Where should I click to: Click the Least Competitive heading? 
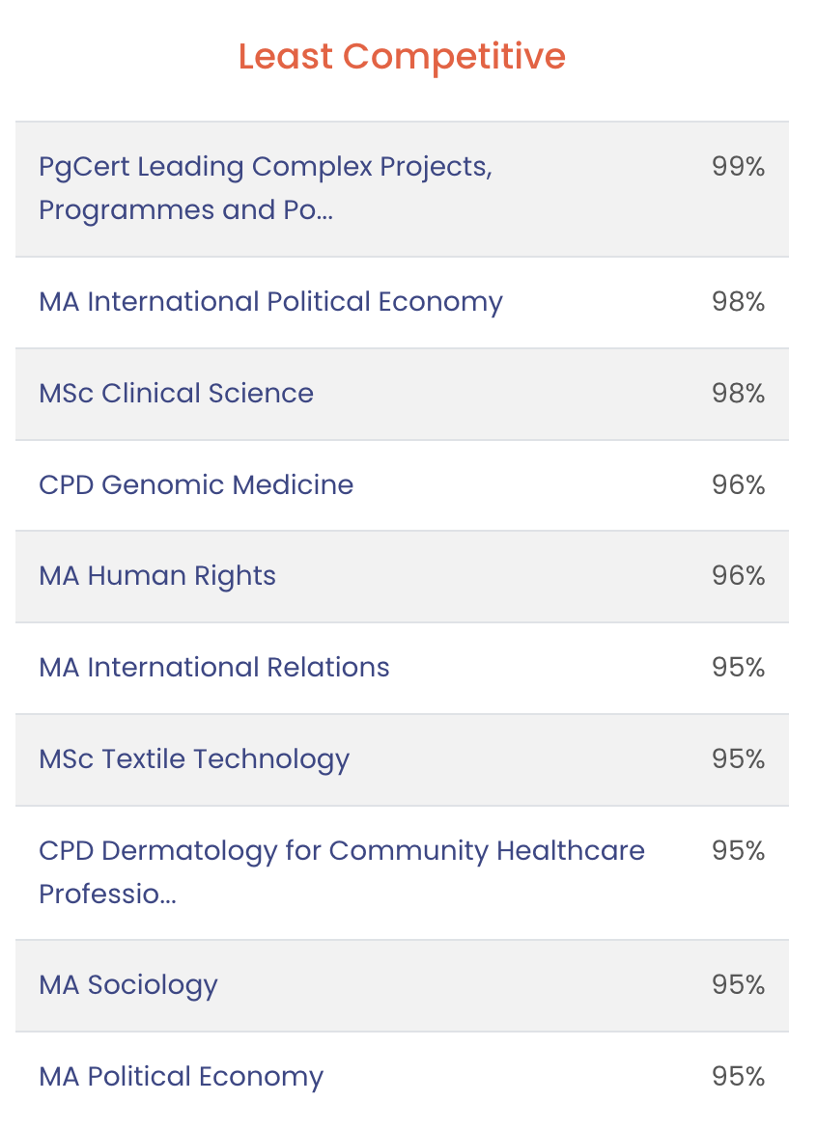(x=402, y=56)
